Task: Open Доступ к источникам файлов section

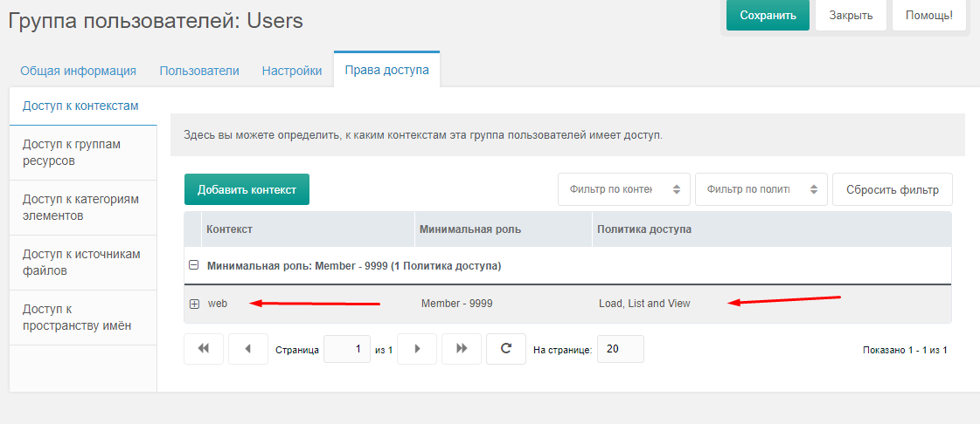Action: [x=83, y=263]
